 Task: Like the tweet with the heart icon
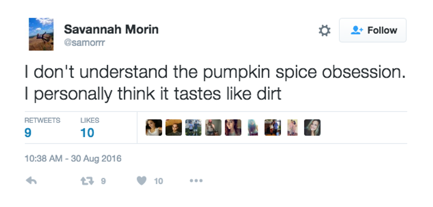pyautogui.click(x=141, y=181)
